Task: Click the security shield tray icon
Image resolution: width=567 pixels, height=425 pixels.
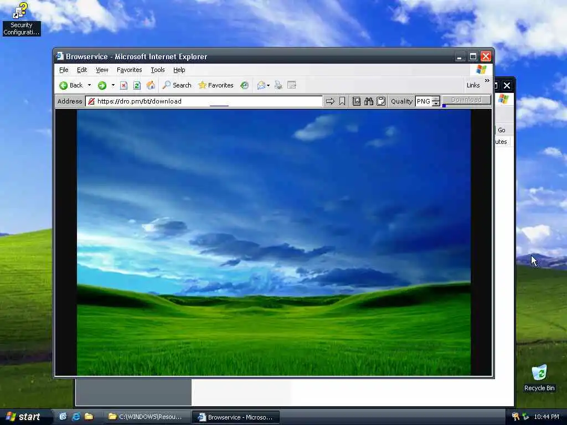Action: pos(516,417)
